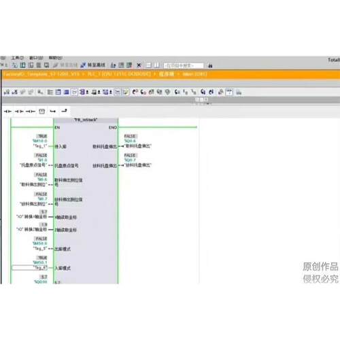This screenshot has height=340, width=340.
Task: Select the FB_InStack block header
Action: pyautogui.click(x=86, y=120)
